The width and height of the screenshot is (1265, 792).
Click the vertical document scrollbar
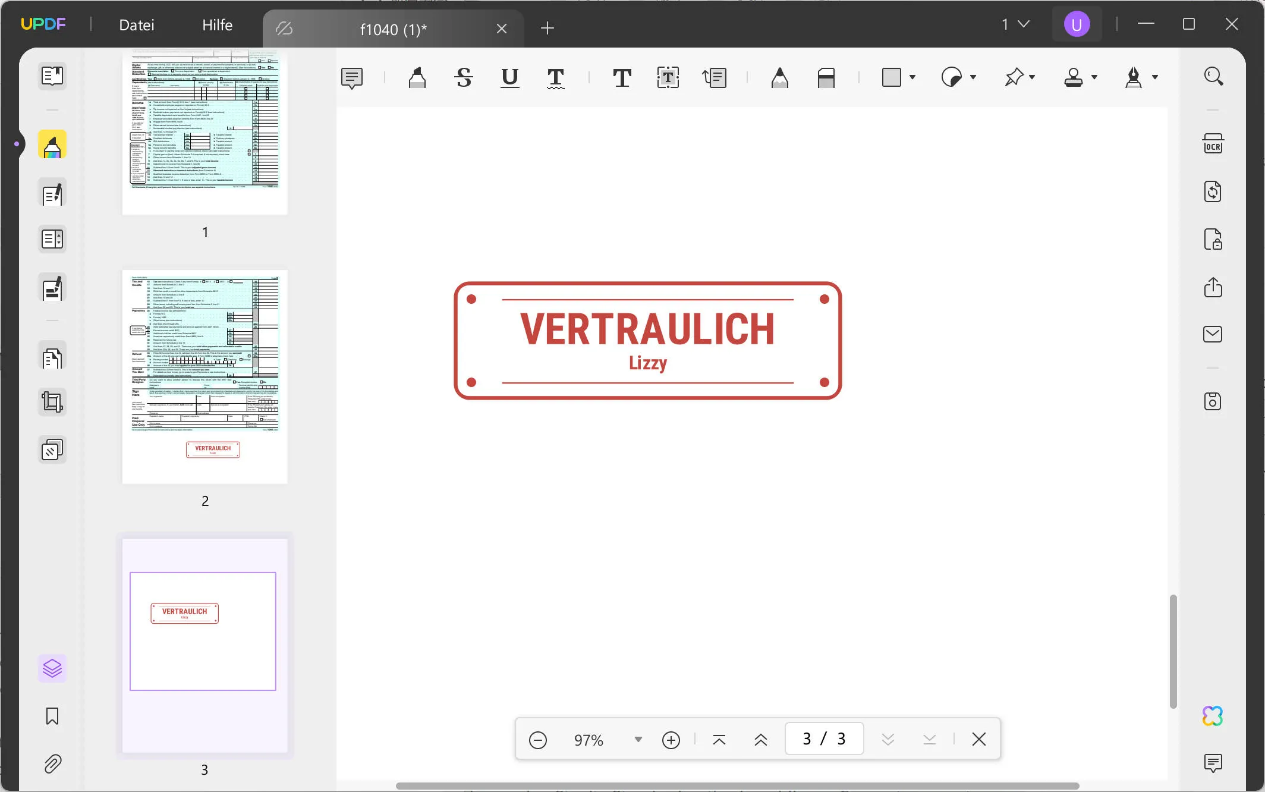(x=1173, y=651)
